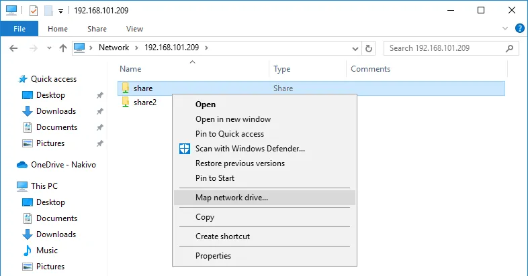Choose Map network drive... from context menu
Screen dimensions: 528x276
click(x=231, y=198)
